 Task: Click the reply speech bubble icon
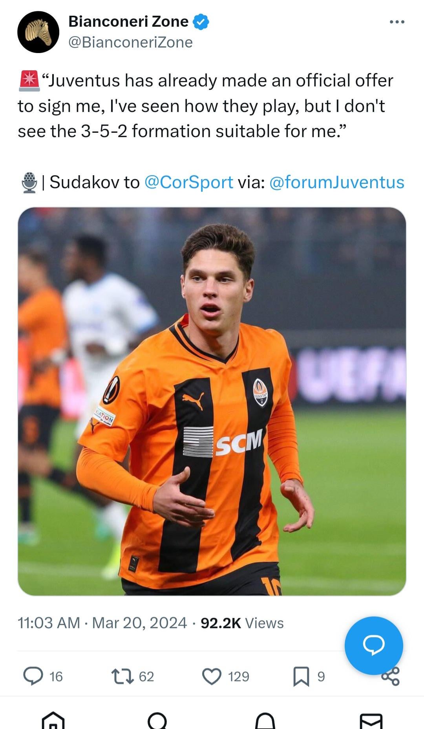click(33, 676)
